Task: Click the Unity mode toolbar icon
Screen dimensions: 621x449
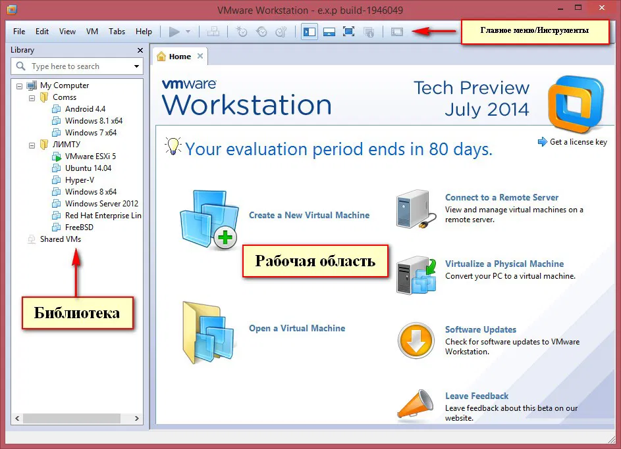Action: tap(396, 31)
